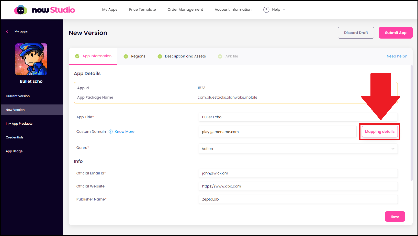Screen dimensions: 418x236
Task: Click the Description and Assets checkmark icon
Action: tap(160, 56)
